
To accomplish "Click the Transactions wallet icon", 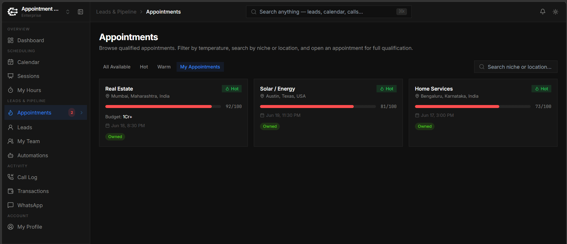I will coord(11,191).
